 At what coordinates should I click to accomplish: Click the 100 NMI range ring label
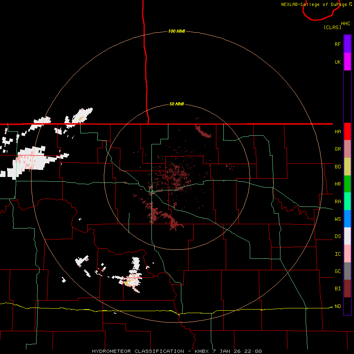coord(177,31)
